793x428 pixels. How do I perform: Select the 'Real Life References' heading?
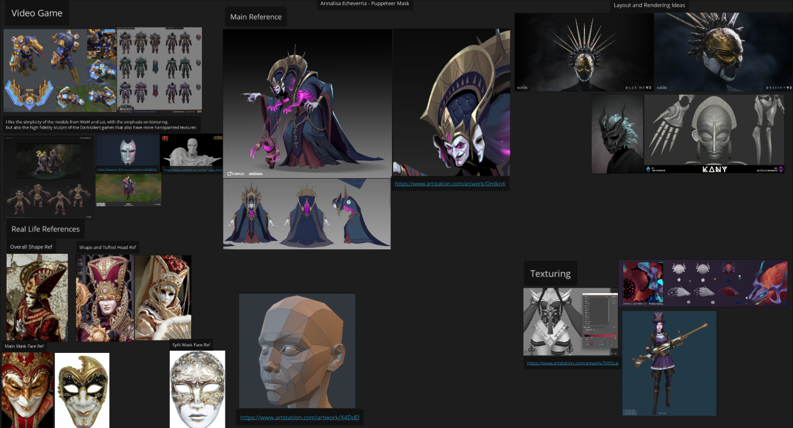point(45,229)
